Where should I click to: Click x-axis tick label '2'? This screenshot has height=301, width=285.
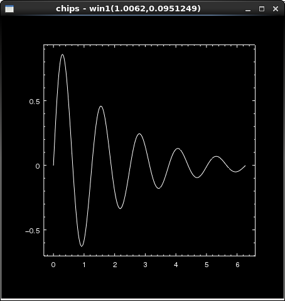point(115,265)
